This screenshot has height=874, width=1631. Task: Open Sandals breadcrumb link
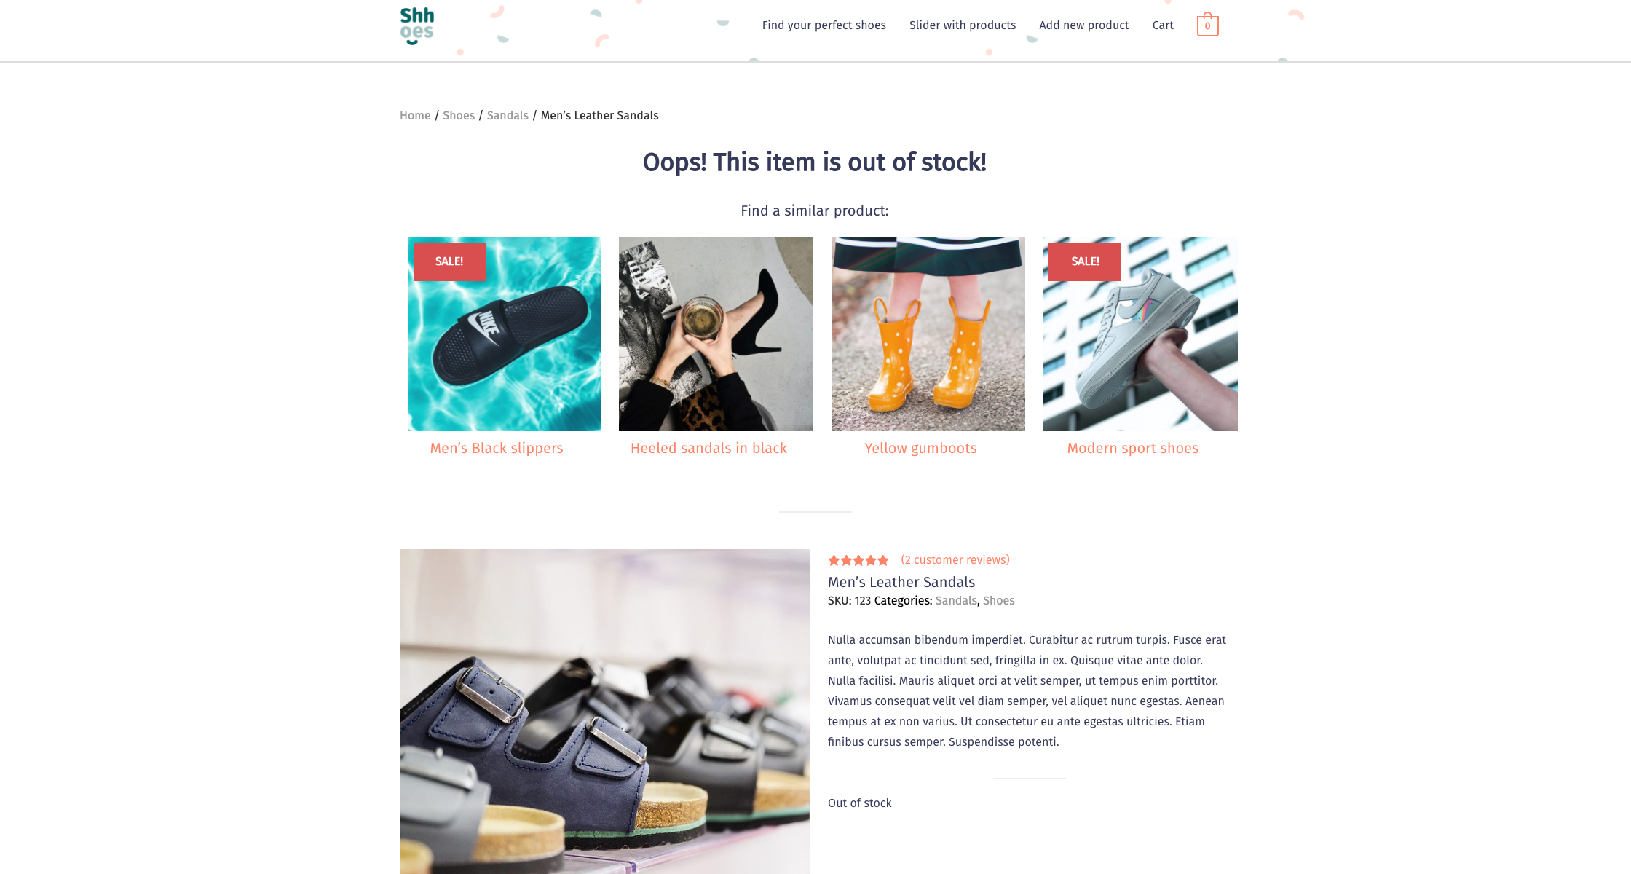[x=508, y=116]
